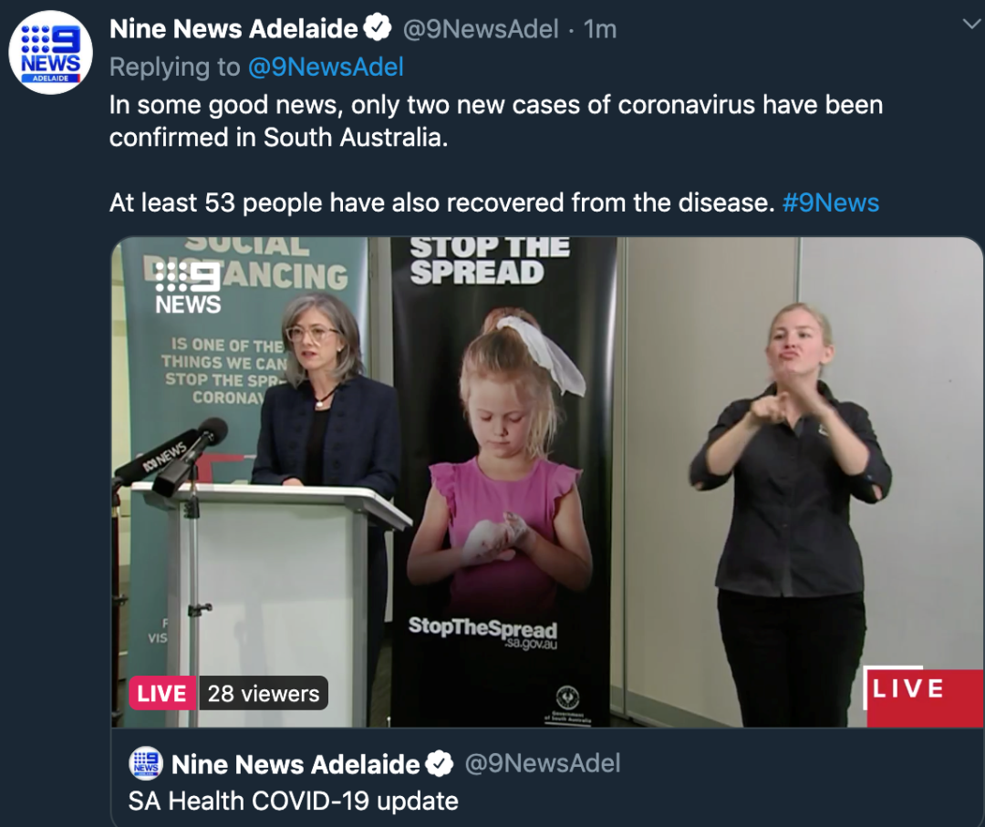The height and width of the screenshot is (827, 985).
Task: Open the 1m tweet timestamp
Action: coord(600,29)
